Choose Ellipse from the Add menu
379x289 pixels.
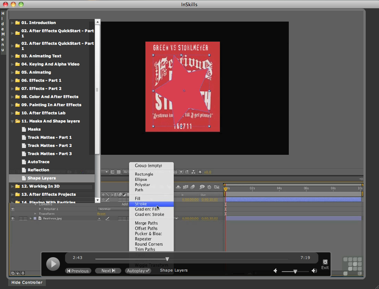pos(151,179)
